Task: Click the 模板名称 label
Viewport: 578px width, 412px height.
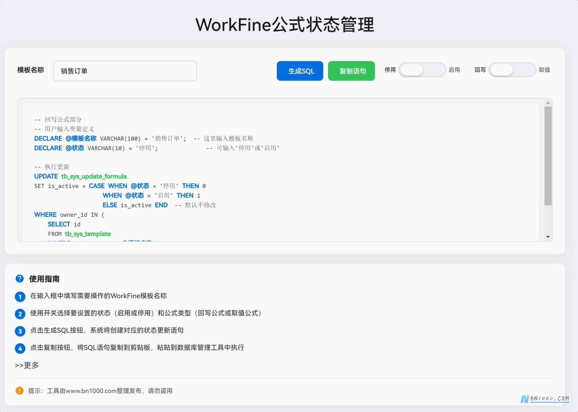Action: 30,70
